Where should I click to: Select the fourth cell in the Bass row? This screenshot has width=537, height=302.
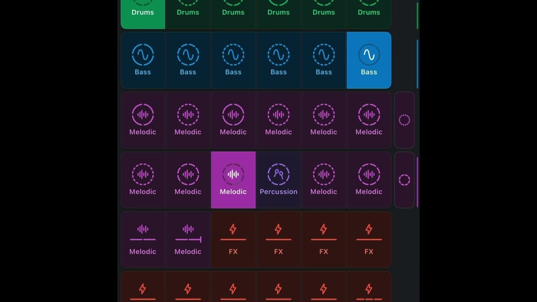point(279,60)
